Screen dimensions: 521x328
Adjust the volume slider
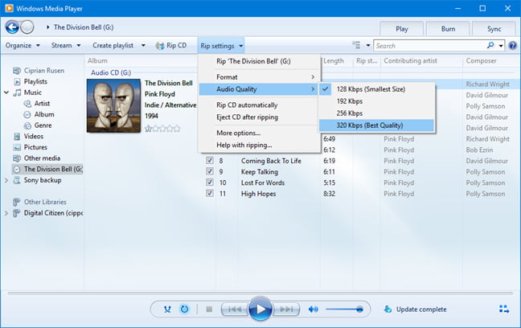click(344, 310)
